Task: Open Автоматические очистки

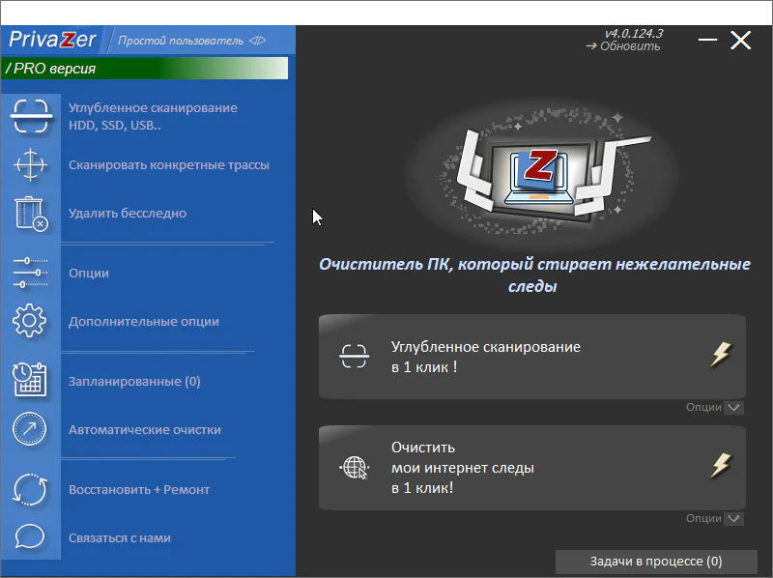Action: click(144, 429)
